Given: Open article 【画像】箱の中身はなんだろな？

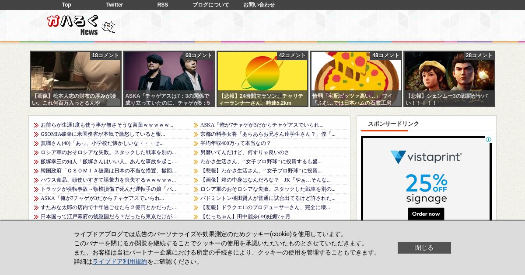Looking at the screenshot, I should click(266, 180).
